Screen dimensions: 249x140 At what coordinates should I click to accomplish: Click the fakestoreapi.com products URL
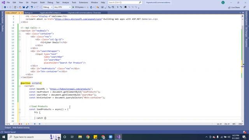(70, 89)
